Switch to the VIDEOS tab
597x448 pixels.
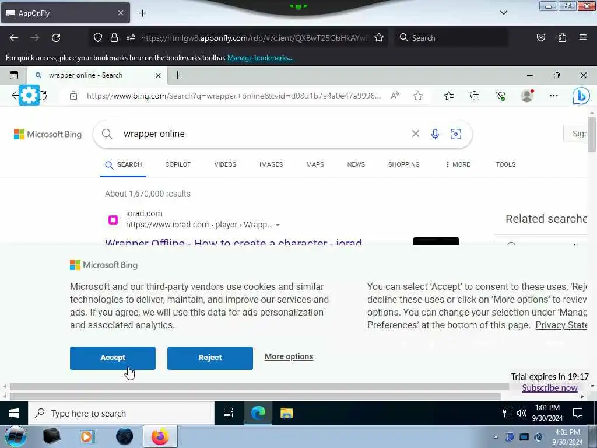(225, 164)
